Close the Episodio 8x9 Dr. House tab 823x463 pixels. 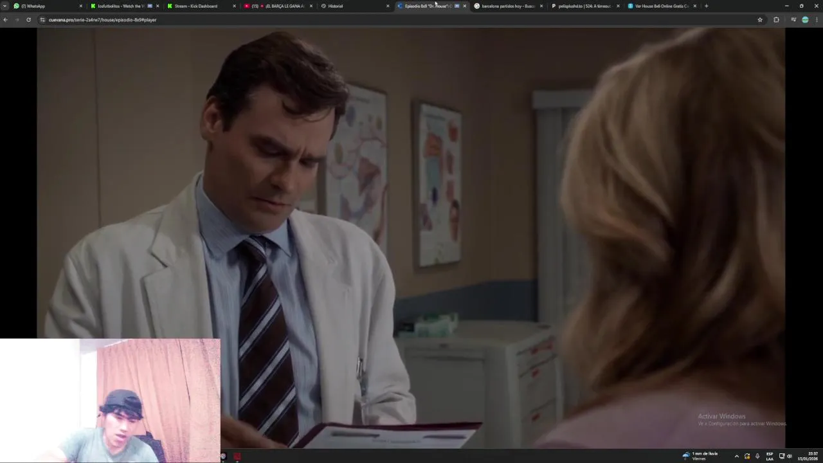click(464, 6)
